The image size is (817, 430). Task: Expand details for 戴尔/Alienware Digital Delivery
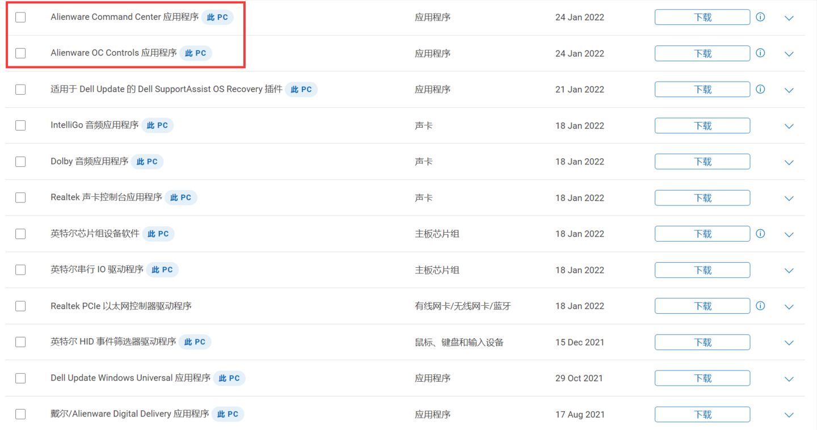789,414
